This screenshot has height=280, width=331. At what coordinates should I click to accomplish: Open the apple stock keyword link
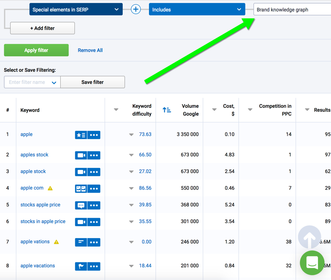click(33, 171)
